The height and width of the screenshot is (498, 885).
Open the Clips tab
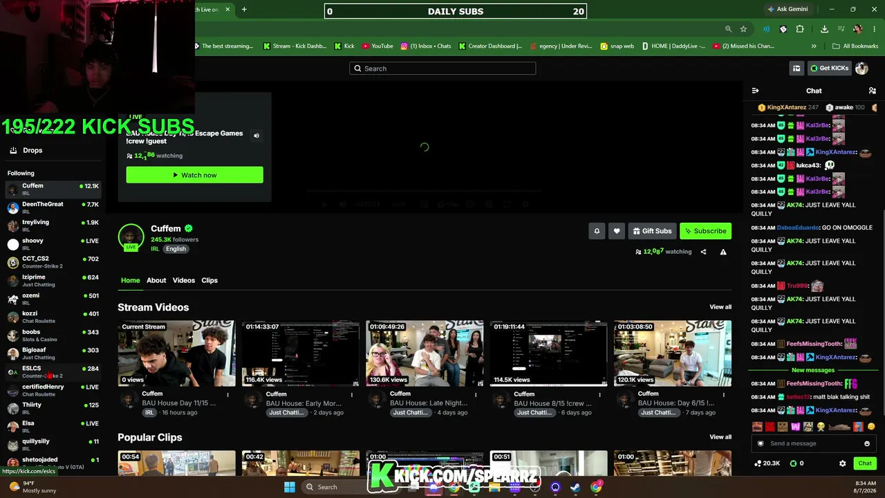click(209, 280)
